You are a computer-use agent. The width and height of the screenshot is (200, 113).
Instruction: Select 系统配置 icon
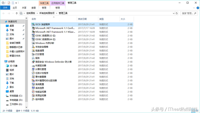pos(33,84)
